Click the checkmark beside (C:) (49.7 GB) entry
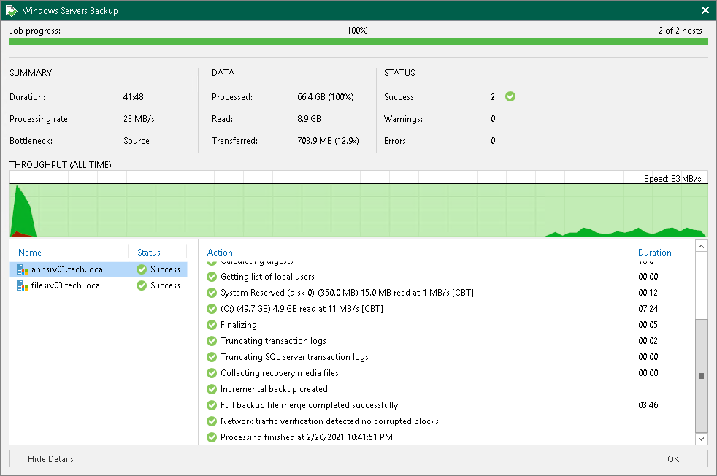Image resolution: width=717 pixels, height=476 pixels. (211, 309)
